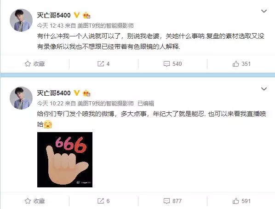This screenshot has width=275, height=209.
Task: Open 灭亡哥5400 profile from the second post
Action: coord(54,93)
